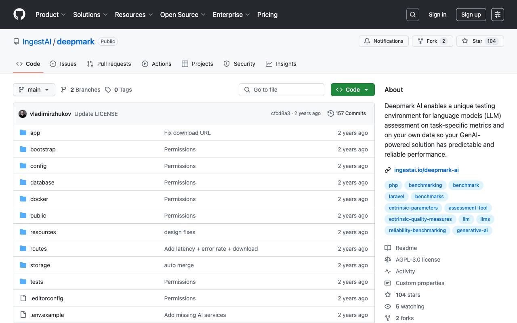Click the Readme book icon
Image resolution: width=517 pixels, height=323 pixels.
(x=388, y=248)
